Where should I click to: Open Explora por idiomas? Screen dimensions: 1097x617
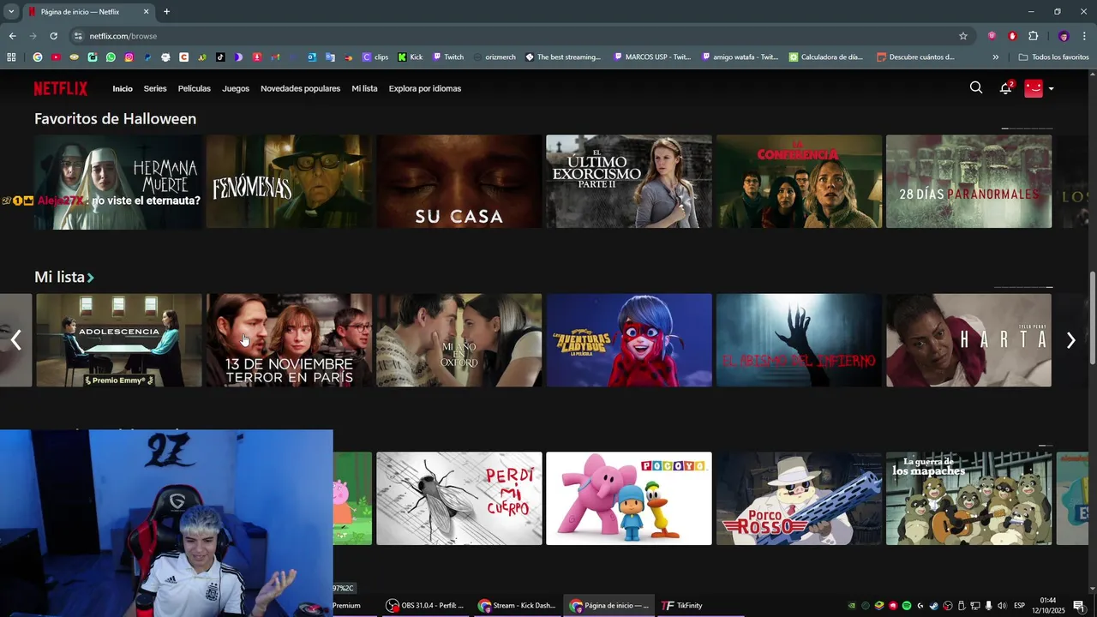pos(425,88)
